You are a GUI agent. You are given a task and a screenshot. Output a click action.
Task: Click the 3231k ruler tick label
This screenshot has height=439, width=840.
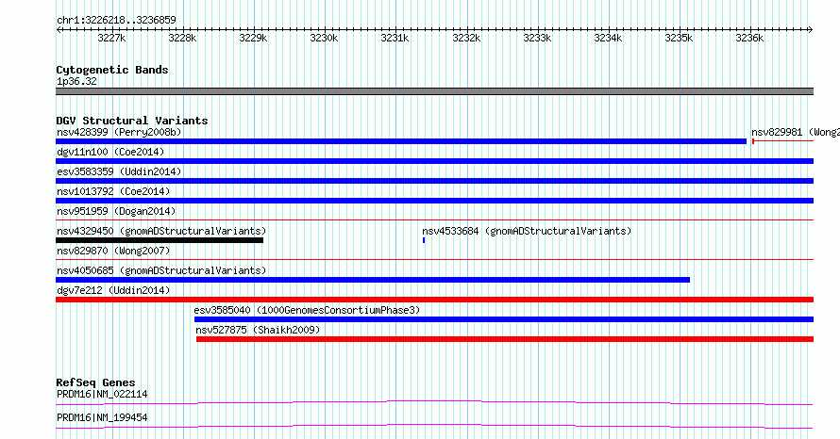(395, 38)
